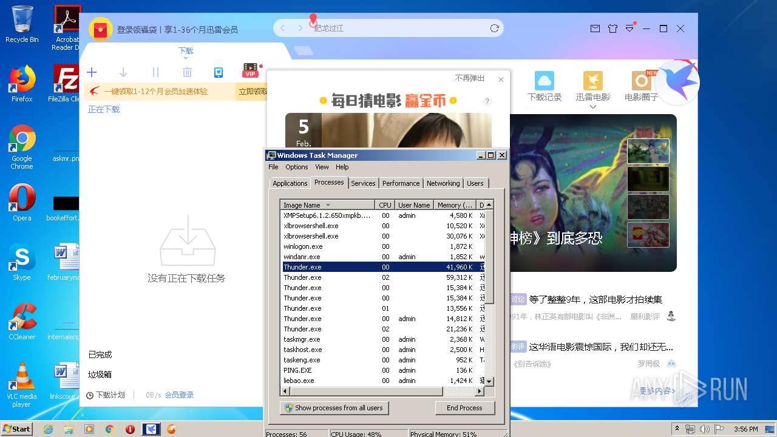Click 下载计划 at Thunder bottom
Image resolution: width=777 pixels, height=437 pixels.
106,395
